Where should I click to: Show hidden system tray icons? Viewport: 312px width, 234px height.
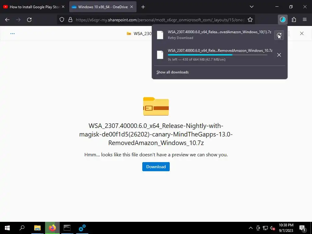pos(251,228)
